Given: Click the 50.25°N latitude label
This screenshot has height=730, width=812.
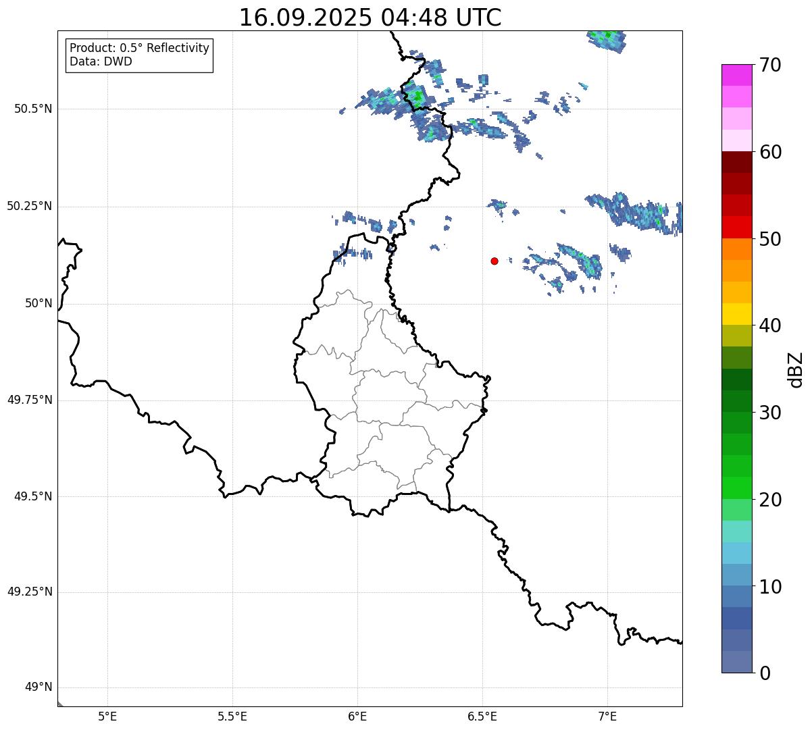Looking at the screenshot, I should pyautogui.click(x=30, y=206).
